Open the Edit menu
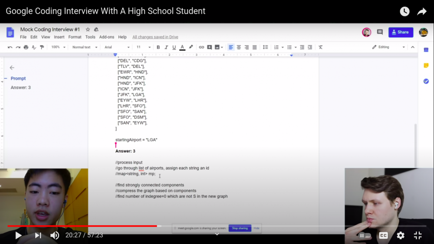Viewport: 434px width, 244px height. pyautogui.click(x=34, y=37)
